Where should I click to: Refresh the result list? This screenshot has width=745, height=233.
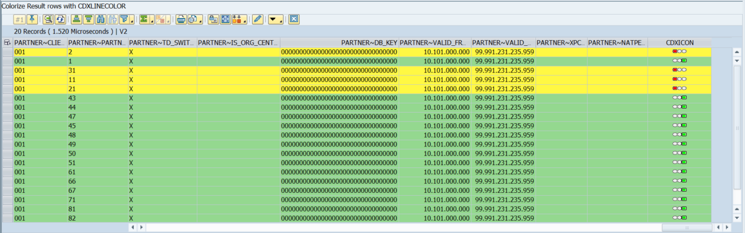pyautogui.click(x=59, y=19)
